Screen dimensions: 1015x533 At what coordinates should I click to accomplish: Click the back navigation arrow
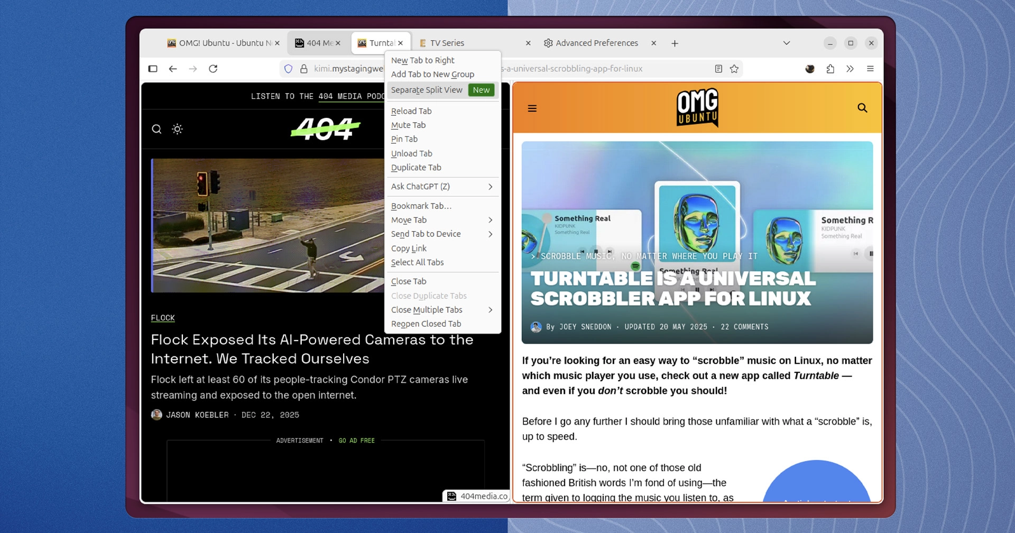[x=173, y=69]
